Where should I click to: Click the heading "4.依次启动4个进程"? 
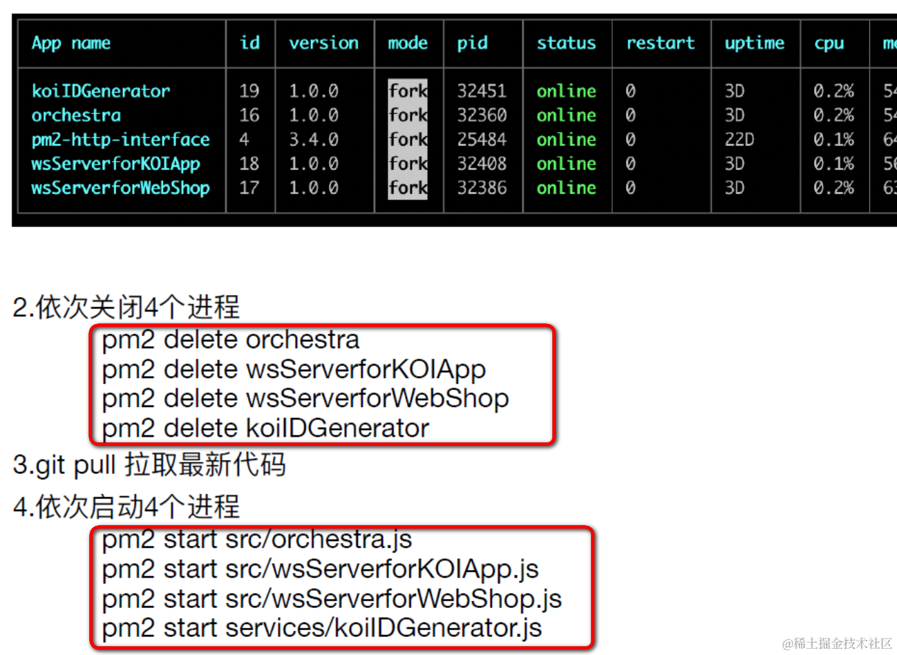click(x=126, y=507)
